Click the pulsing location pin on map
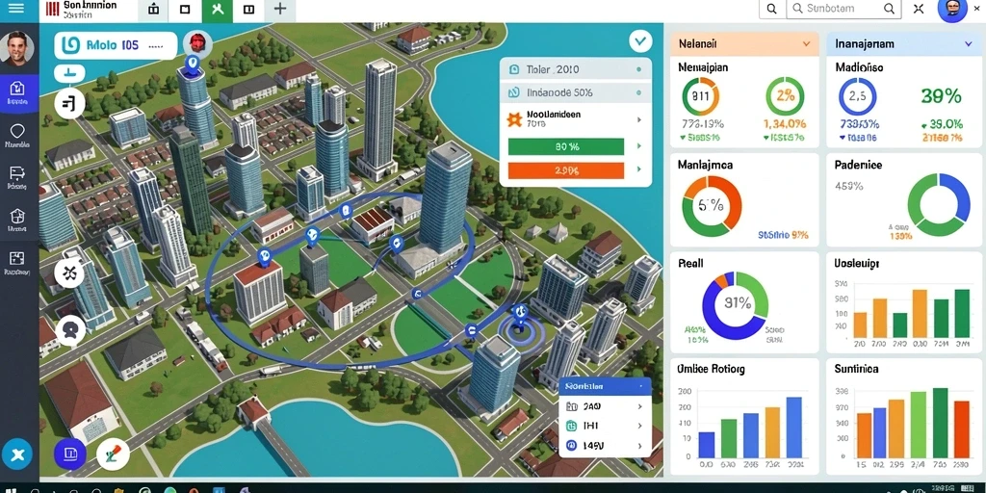 [x=519, y=320]
